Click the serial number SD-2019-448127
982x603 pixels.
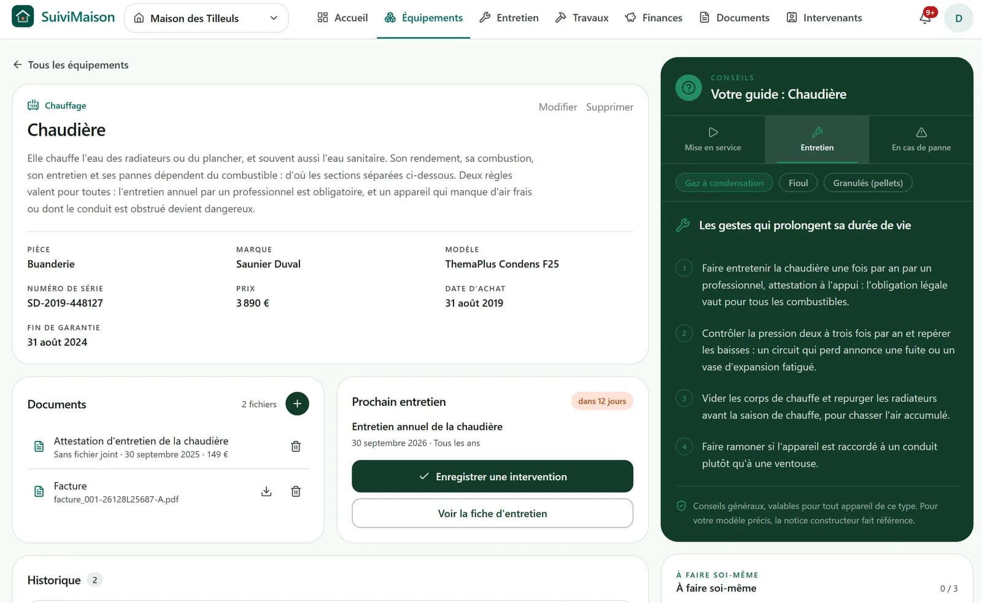[65, 303]
